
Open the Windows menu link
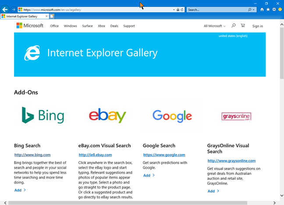[x=70, y=26]
